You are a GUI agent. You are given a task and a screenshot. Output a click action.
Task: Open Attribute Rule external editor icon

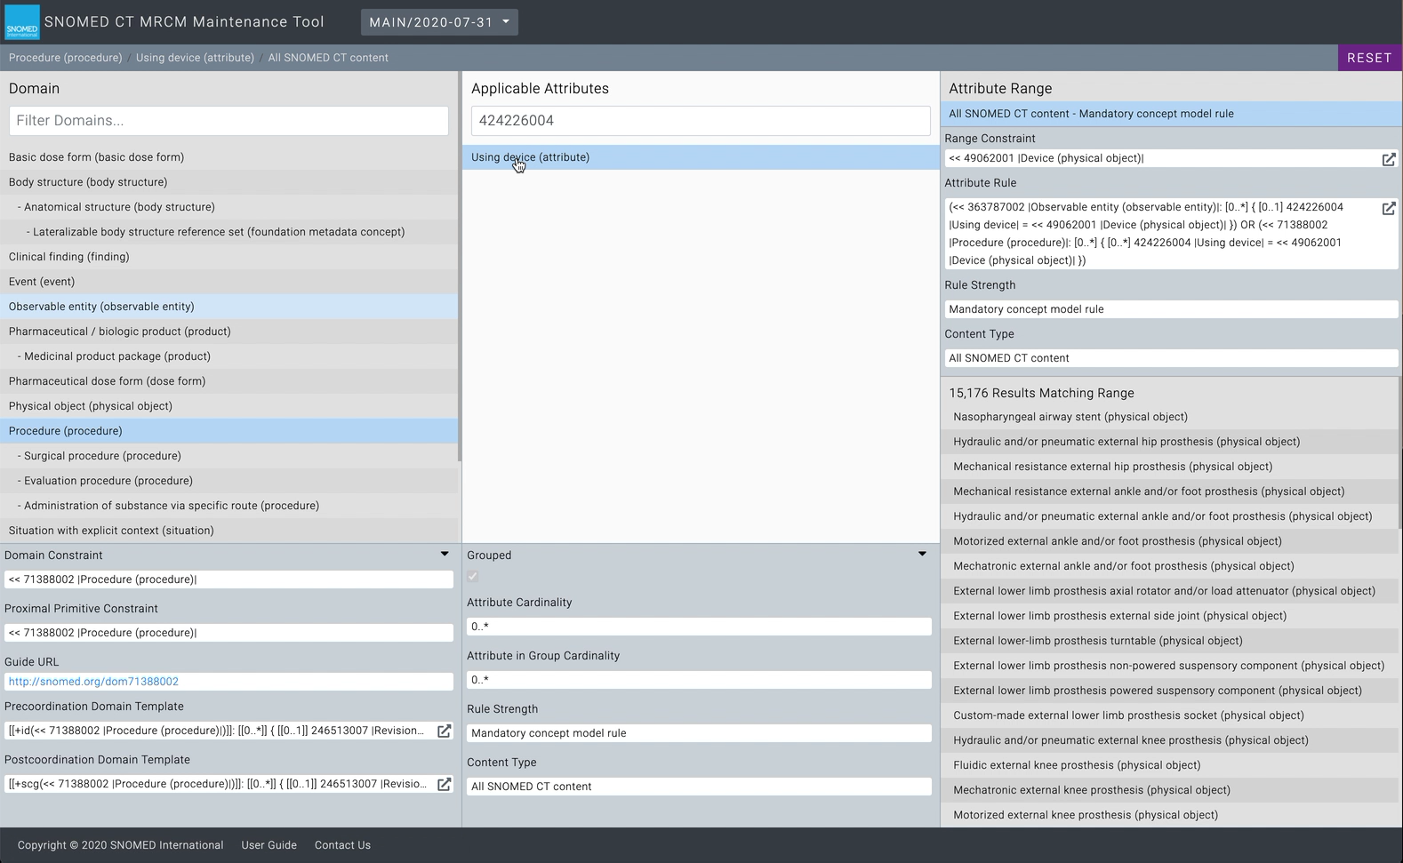[1388, 208]
